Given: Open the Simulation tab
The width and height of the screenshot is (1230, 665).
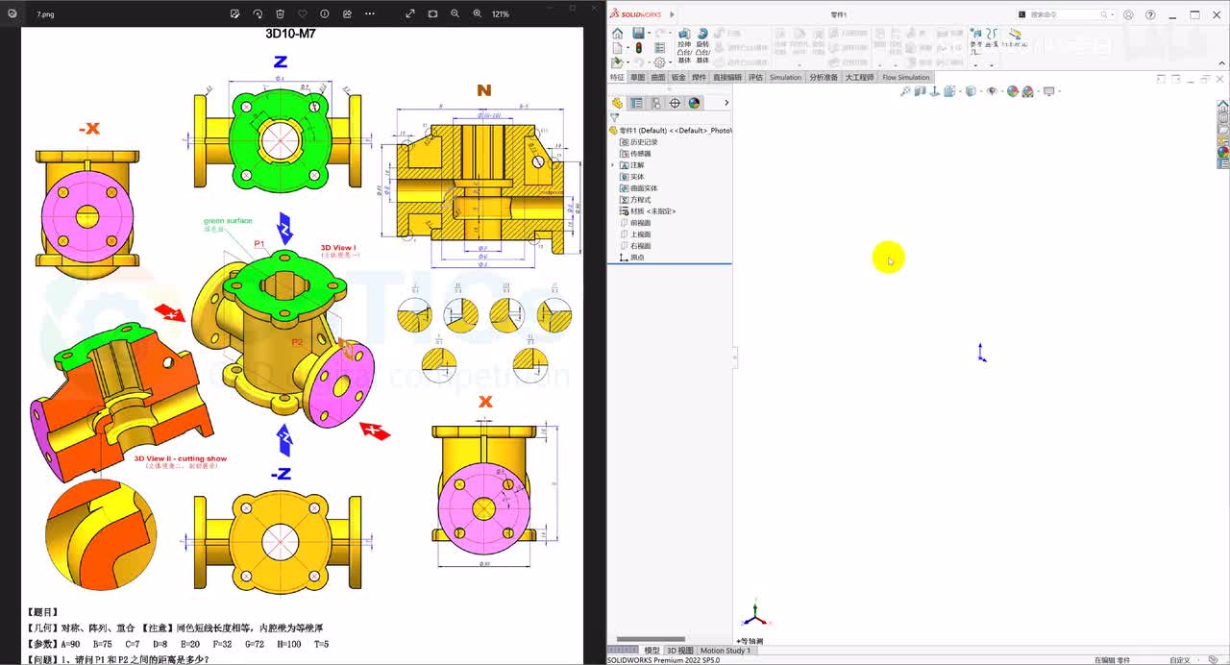Looking at the screenshot, I should pos(785,77).
